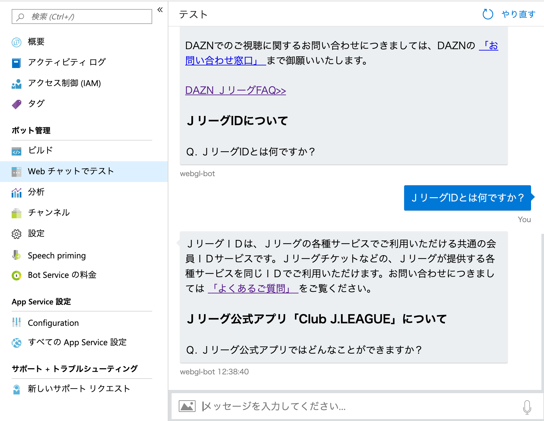
Task: Open the チャンネル (Channels) icon
Action: 16,213
